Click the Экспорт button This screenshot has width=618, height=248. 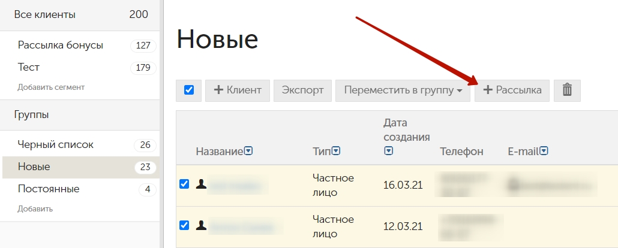pyautogui.click(x=302, y=90)
